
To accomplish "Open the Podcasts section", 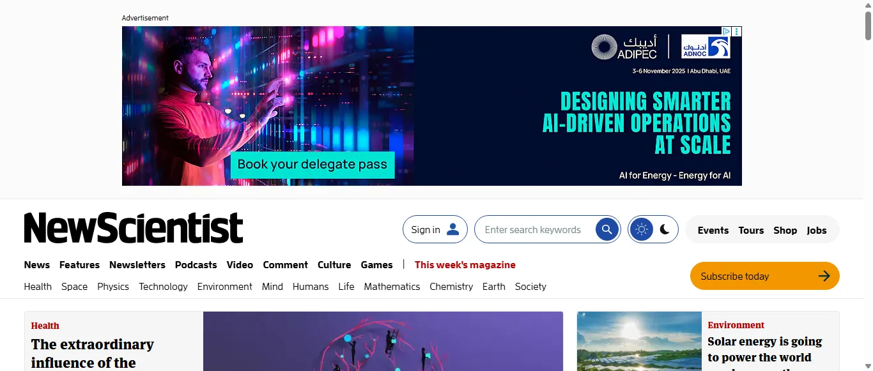I will coord(196,264).
